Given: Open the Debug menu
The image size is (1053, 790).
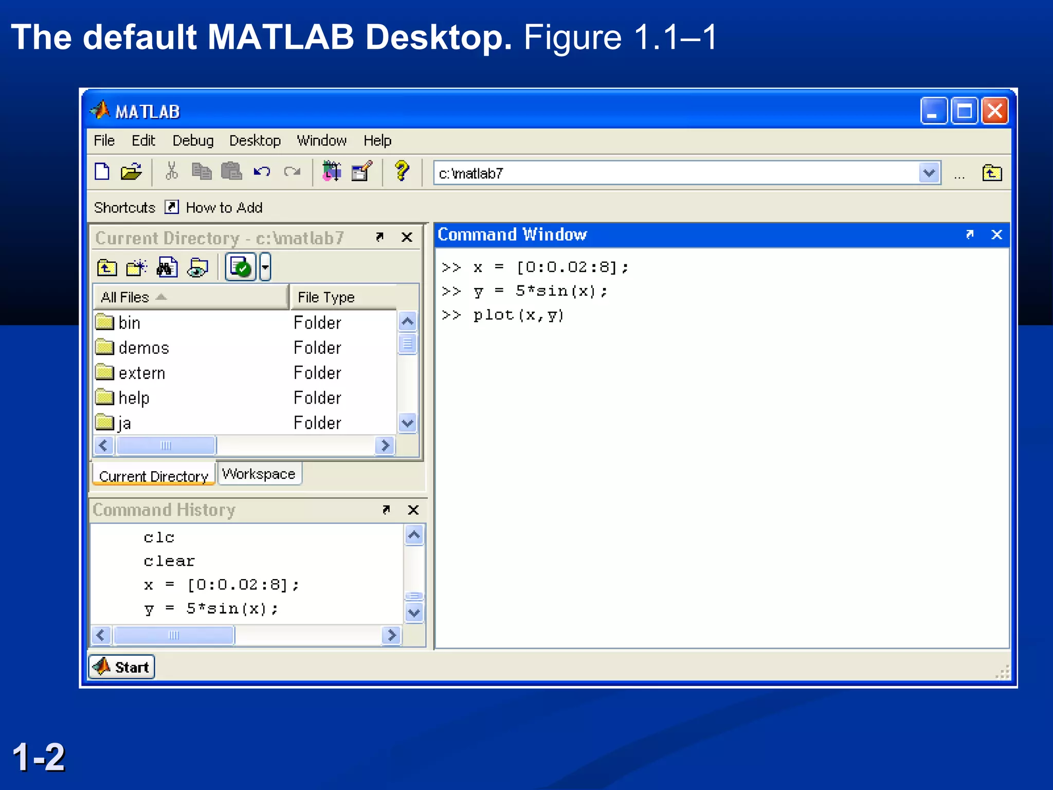Looking at the screenshot, I should click(193, 141).
